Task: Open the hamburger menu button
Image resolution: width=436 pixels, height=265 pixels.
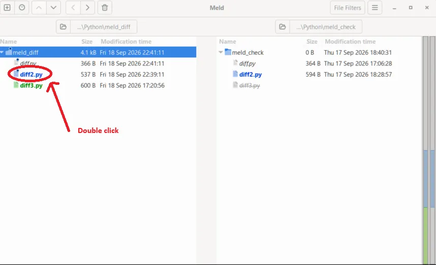Action: tap(375, 8)
